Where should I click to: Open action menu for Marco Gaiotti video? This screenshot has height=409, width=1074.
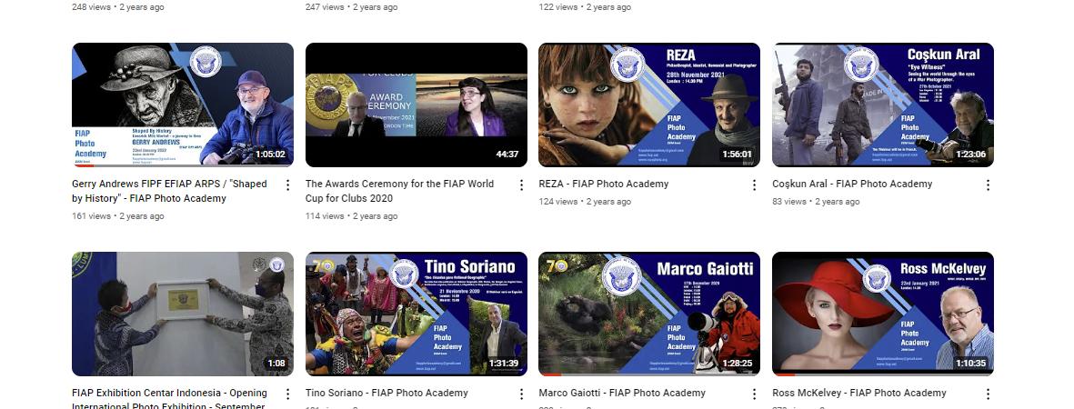(754, 394)
